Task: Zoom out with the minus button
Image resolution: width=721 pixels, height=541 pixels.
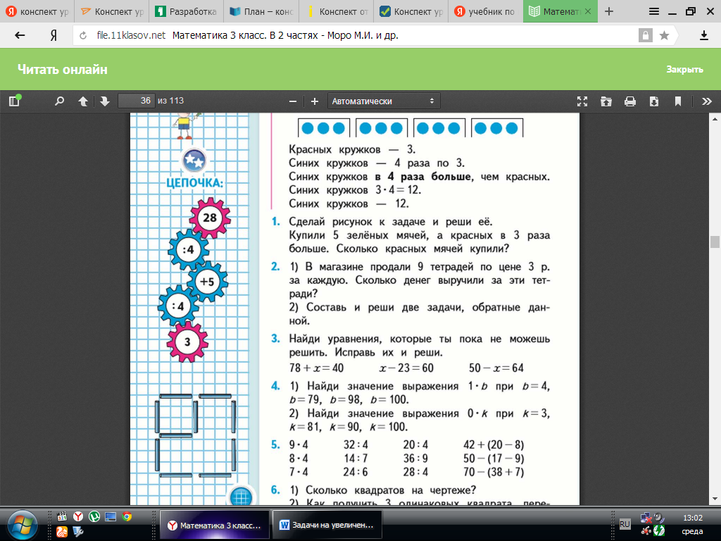Action: point(293,101)
